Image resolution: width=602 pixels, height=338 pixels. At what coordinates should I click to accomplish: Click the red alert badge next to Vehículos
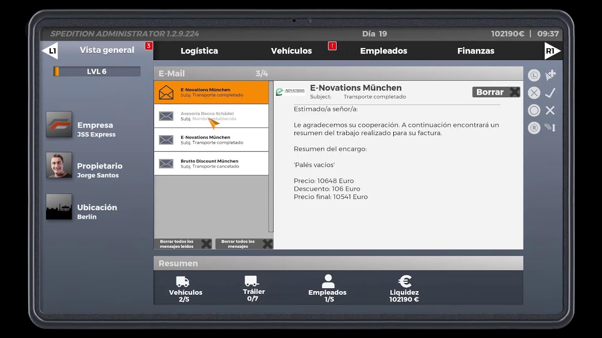333,46
